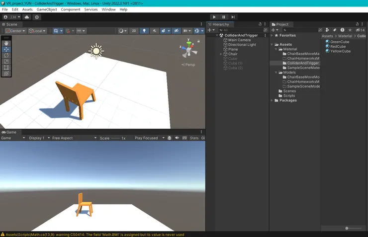Toggle 2D view mode in Scene
Viewport: 368px width, 237px height.
coord(134,31)
